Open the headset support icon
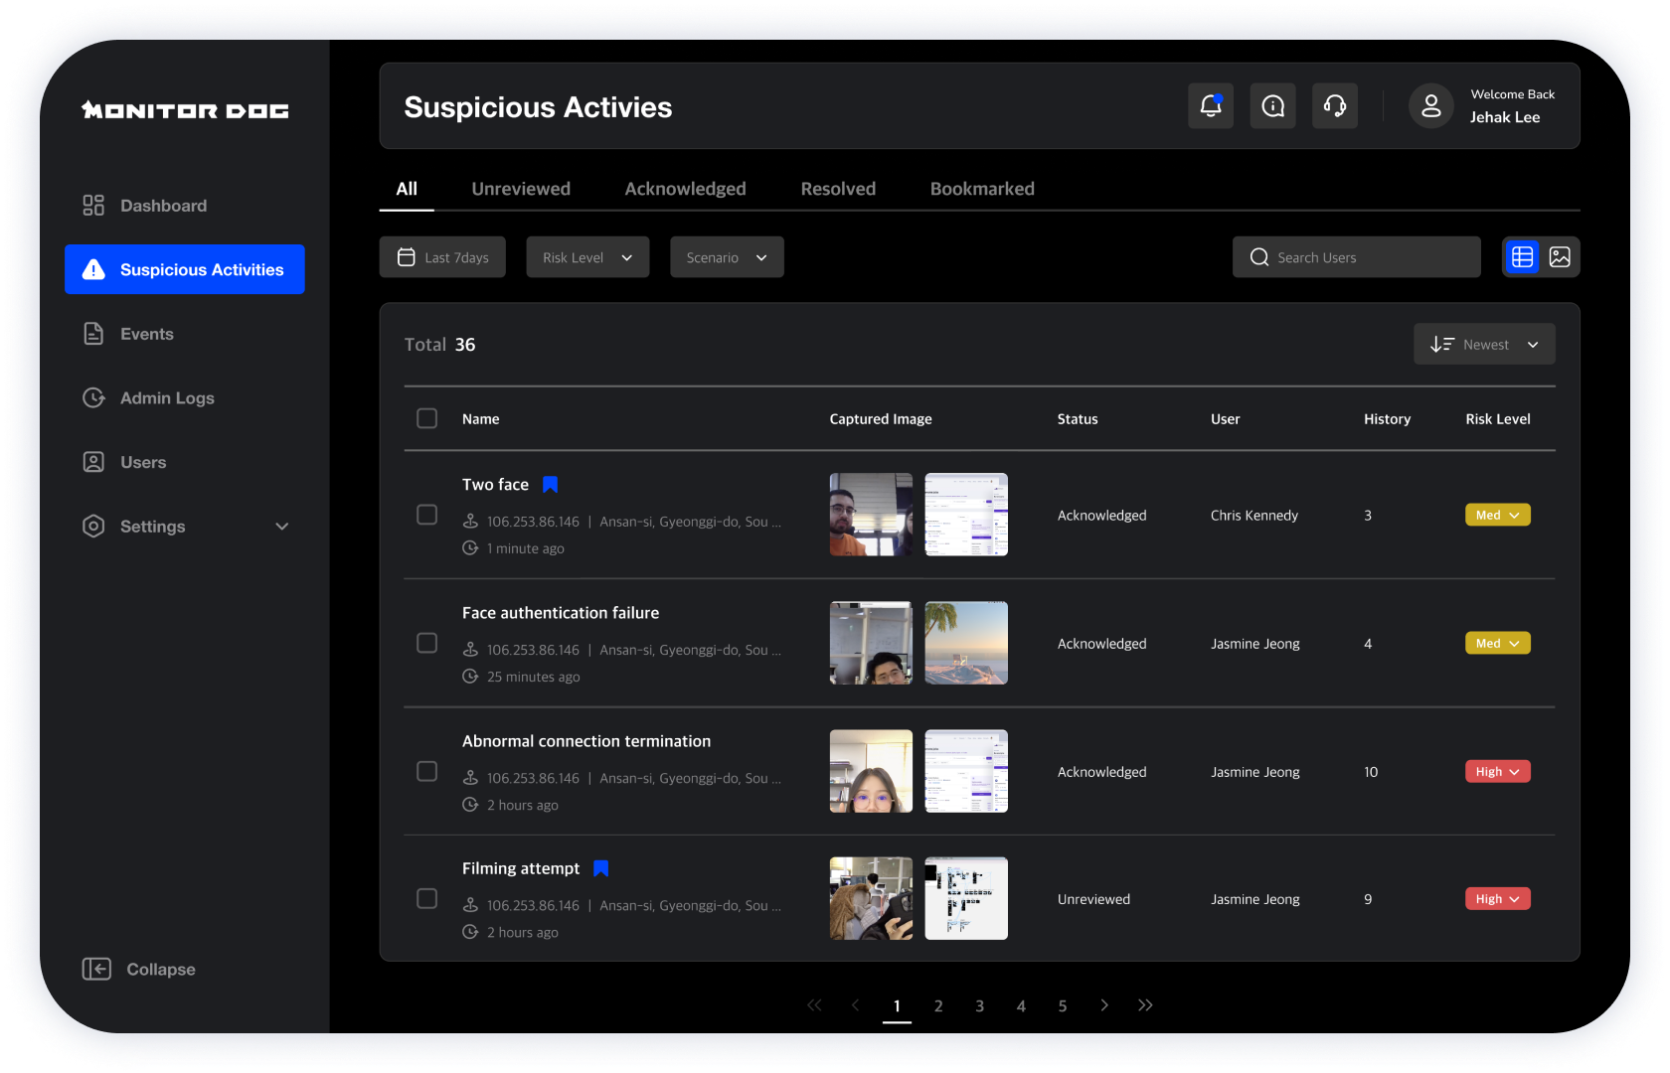 [x=1335, y=106]
